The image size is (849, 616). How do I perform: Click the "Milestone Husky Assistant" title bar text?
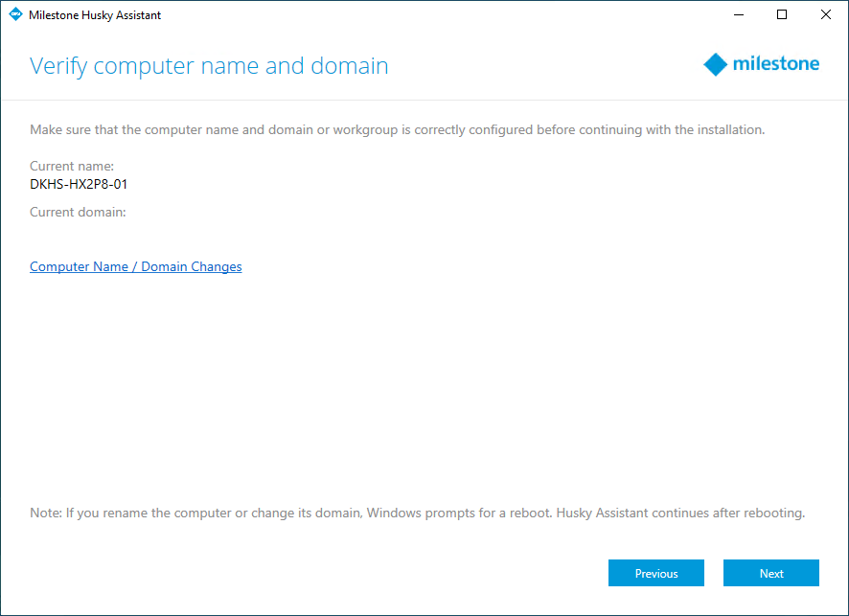point(95,15)
